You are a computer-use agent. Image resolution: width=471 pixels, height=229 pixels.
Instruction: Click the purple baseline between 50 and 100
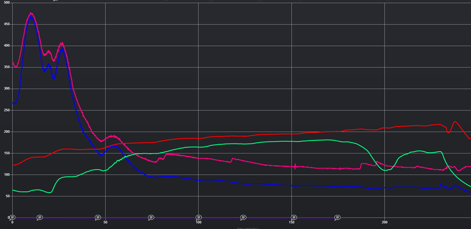[x=174, y=218]
